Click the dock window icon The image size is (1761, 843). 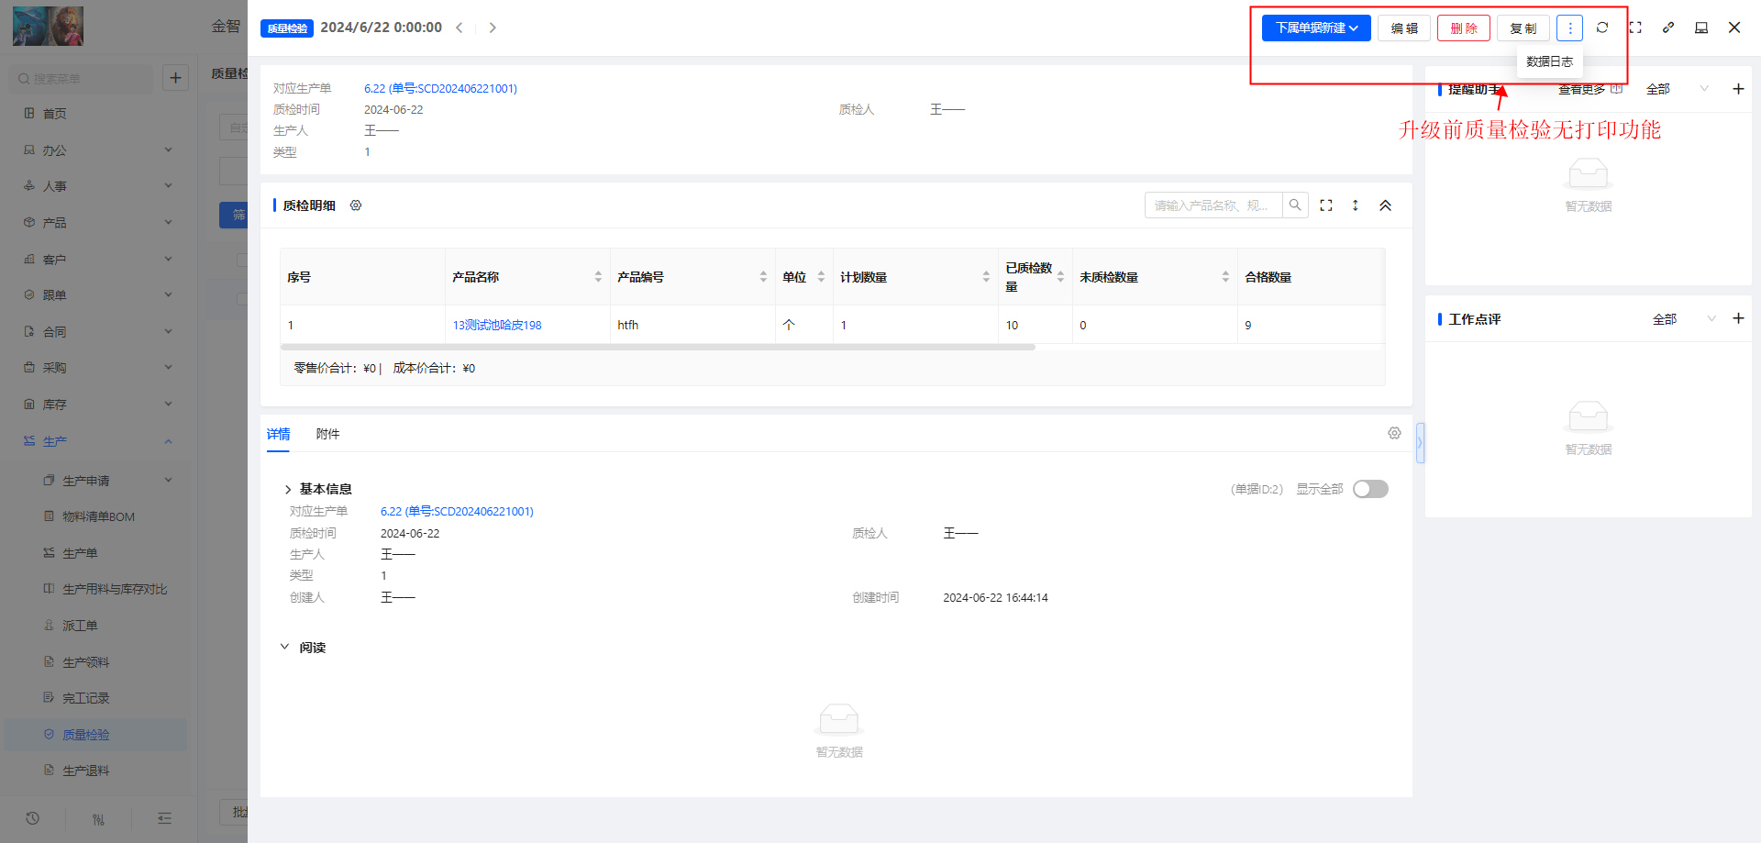(1701, 28)
